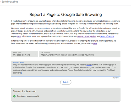Click the Report Type dropdown arrow
The image size is (131, 104).
point(36,54)
